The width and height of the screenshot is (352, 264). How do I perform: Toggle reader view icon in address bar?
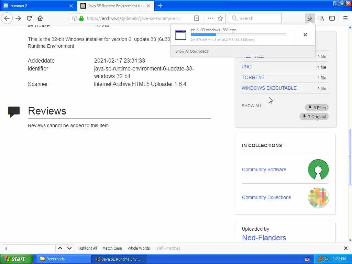point(196,18)
